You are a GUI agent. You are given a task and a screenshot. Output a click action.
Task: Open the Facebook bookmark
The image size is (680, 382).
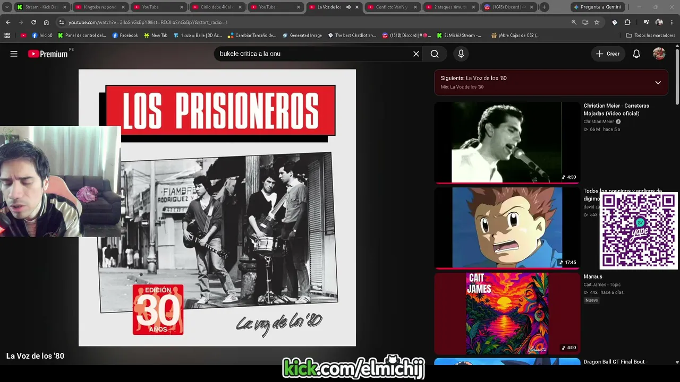point(125,36)
